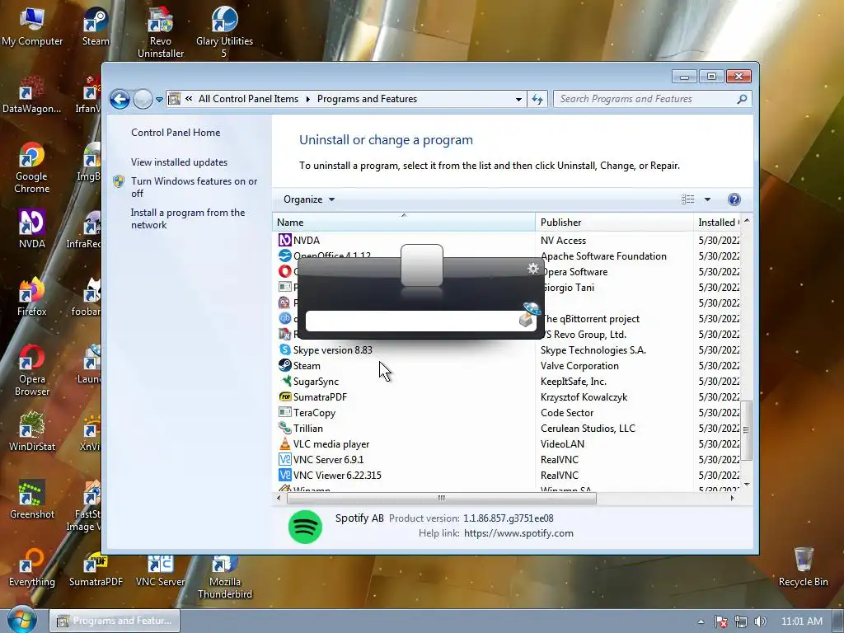This screenshot has width=844, height=633.
Task: Select the WinDirStat desktop shortcut
Action: [x=32, y=432]
